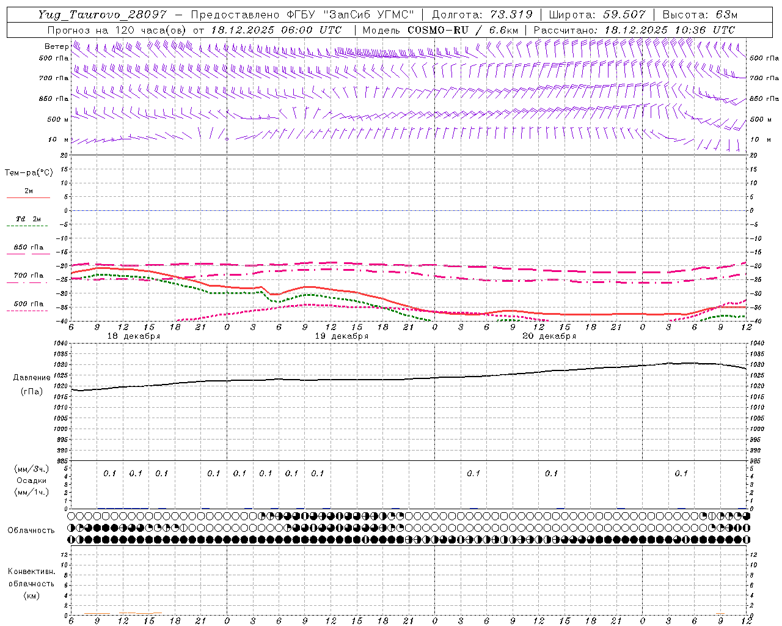This screenshot has height=626, width=782.
Task: Click the 19 декабря date label
Action: pyautogui.click(x=342, y=336)
